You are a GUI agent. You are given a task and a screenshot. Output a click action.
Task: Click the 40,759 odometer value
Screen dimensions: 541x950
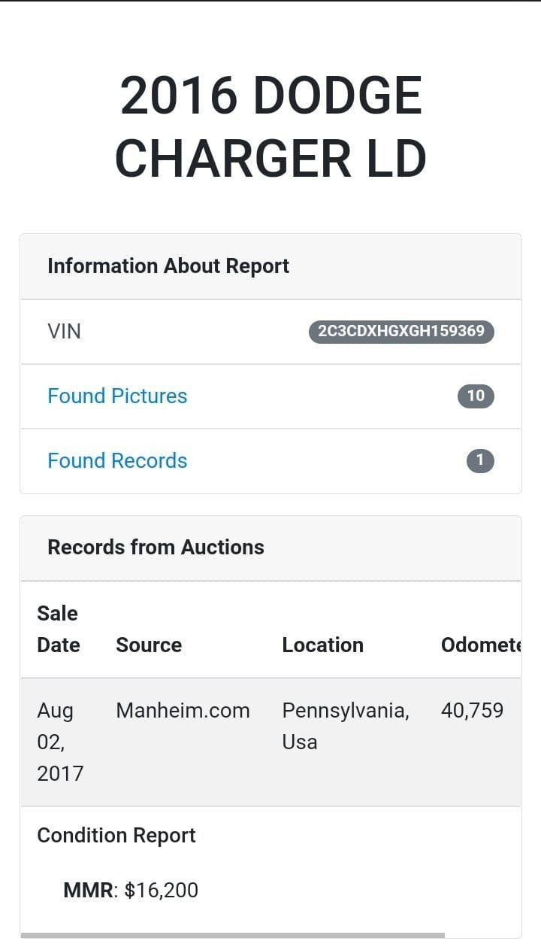472,711
